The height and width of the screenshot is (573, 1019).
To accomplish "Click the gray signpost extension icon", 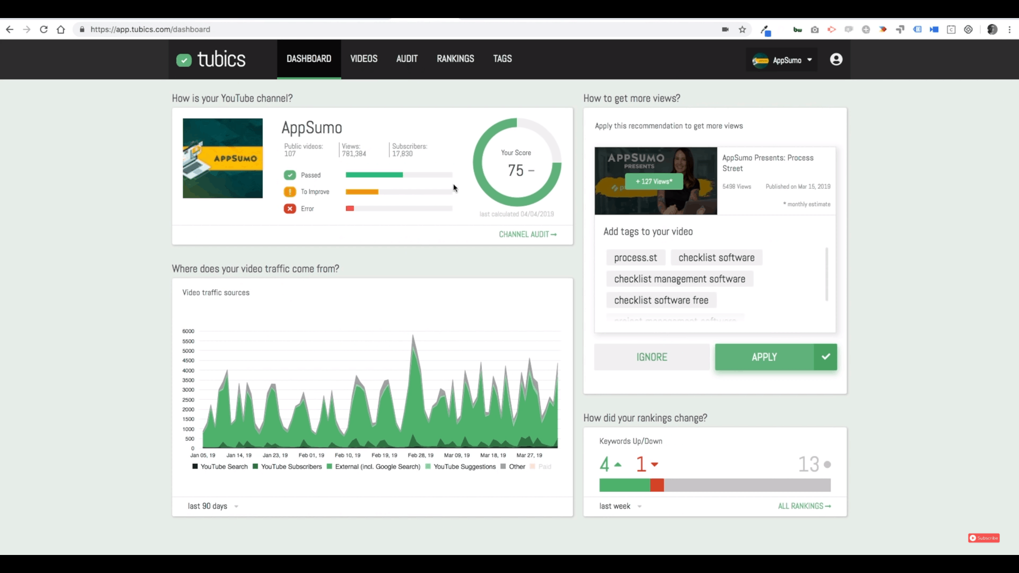I will coord(900,30).
